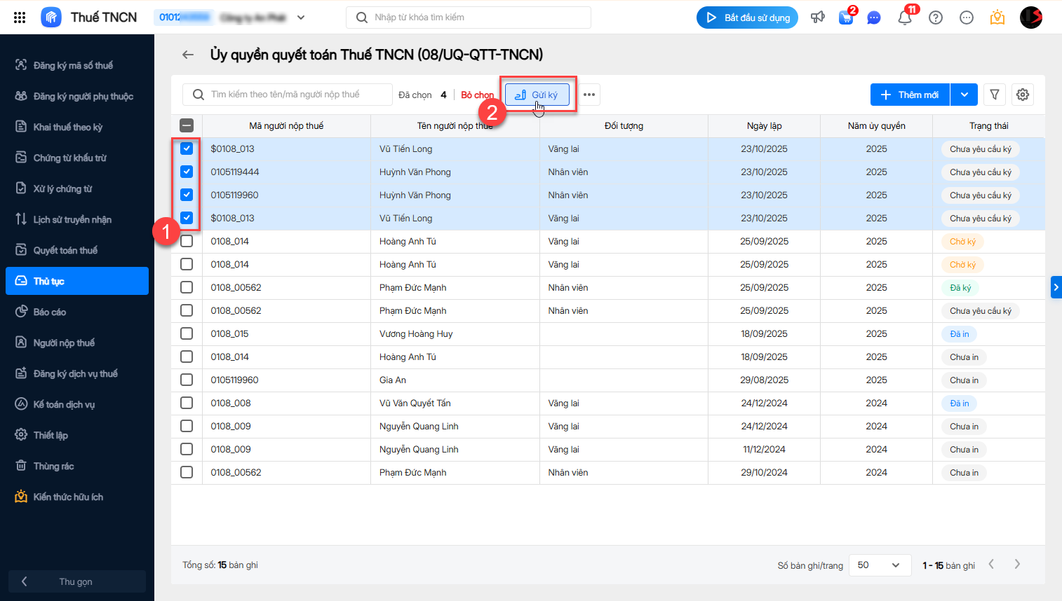1062x601 pixels.
Task: Check the Hoàng Anh Tú row dated 18/09/2025
Action: [x=187, y=357]
